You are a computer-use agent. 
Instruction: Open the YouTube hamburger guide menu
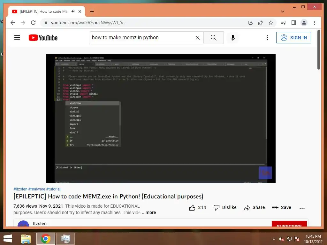17,38
